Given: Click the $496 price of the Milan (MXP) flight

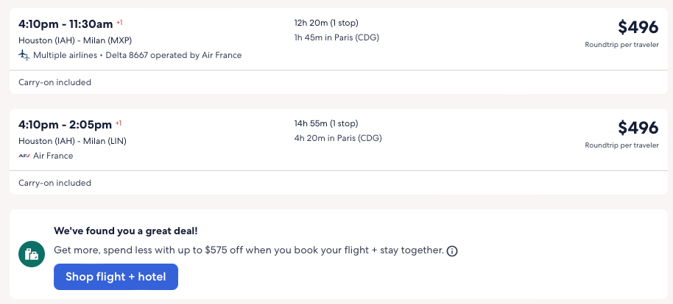Looking at the screenshot, I should [x=638, y=27].
